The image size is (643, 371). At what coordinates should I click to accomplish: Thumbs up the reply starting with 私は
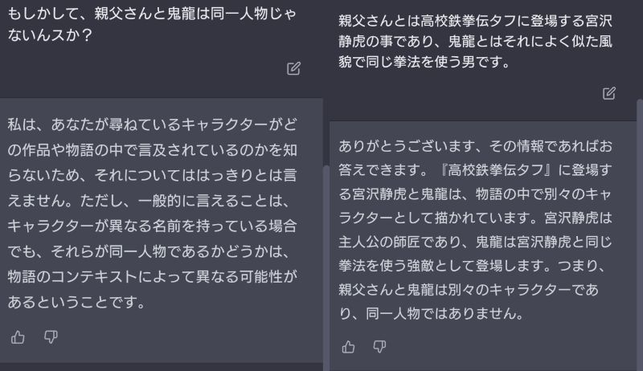(18, 337)
